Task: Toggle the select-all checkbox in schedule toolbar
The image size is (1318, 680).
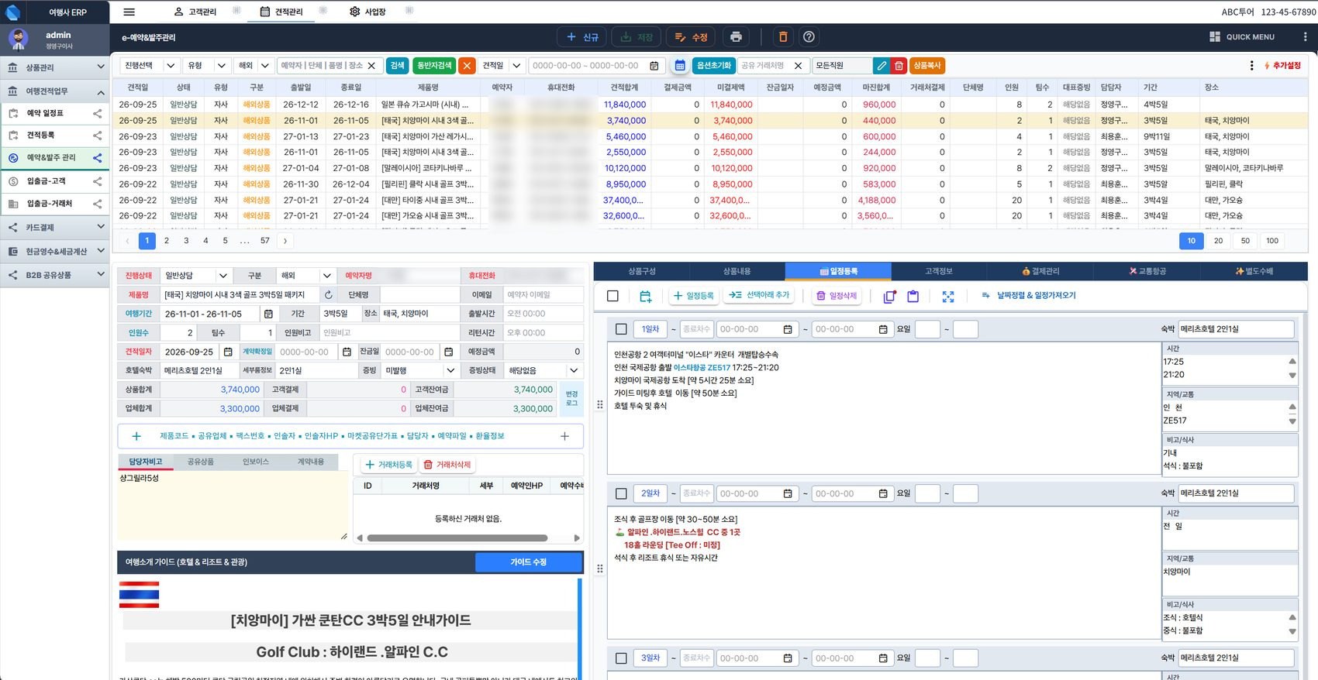Action: coord(612,296)
